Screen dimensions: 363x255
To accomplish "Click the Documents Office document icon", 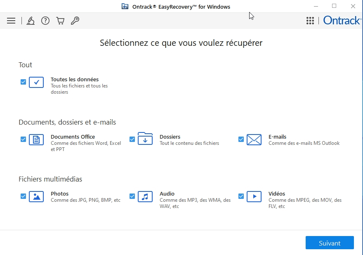I will [36, 140].
